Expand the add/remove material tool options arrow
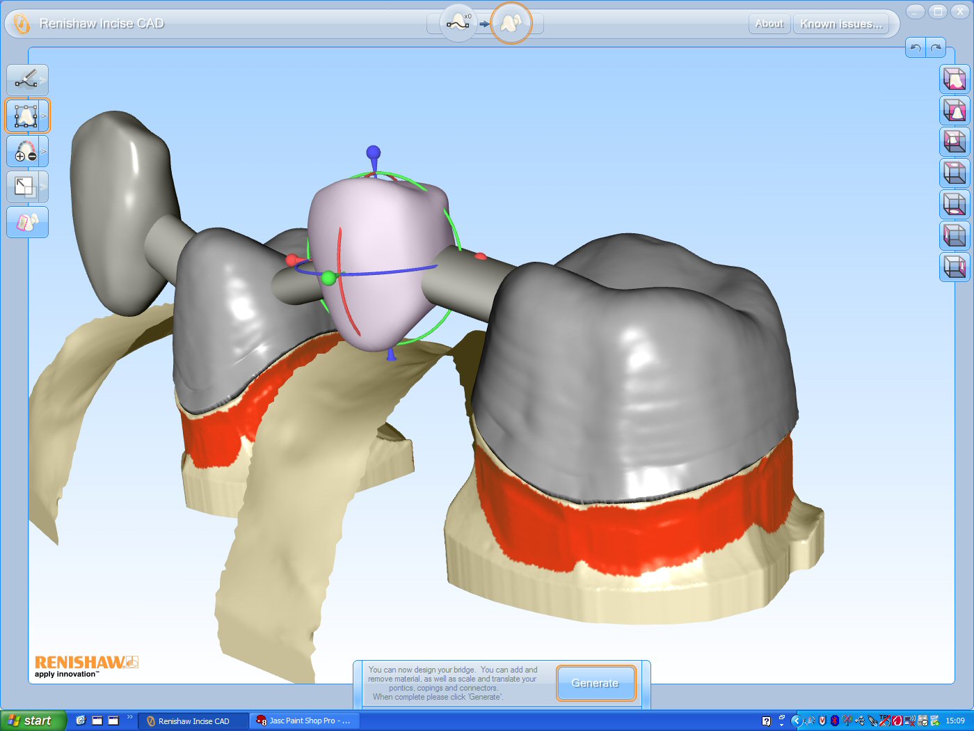The image size is (974, 731). click(45, 151)
